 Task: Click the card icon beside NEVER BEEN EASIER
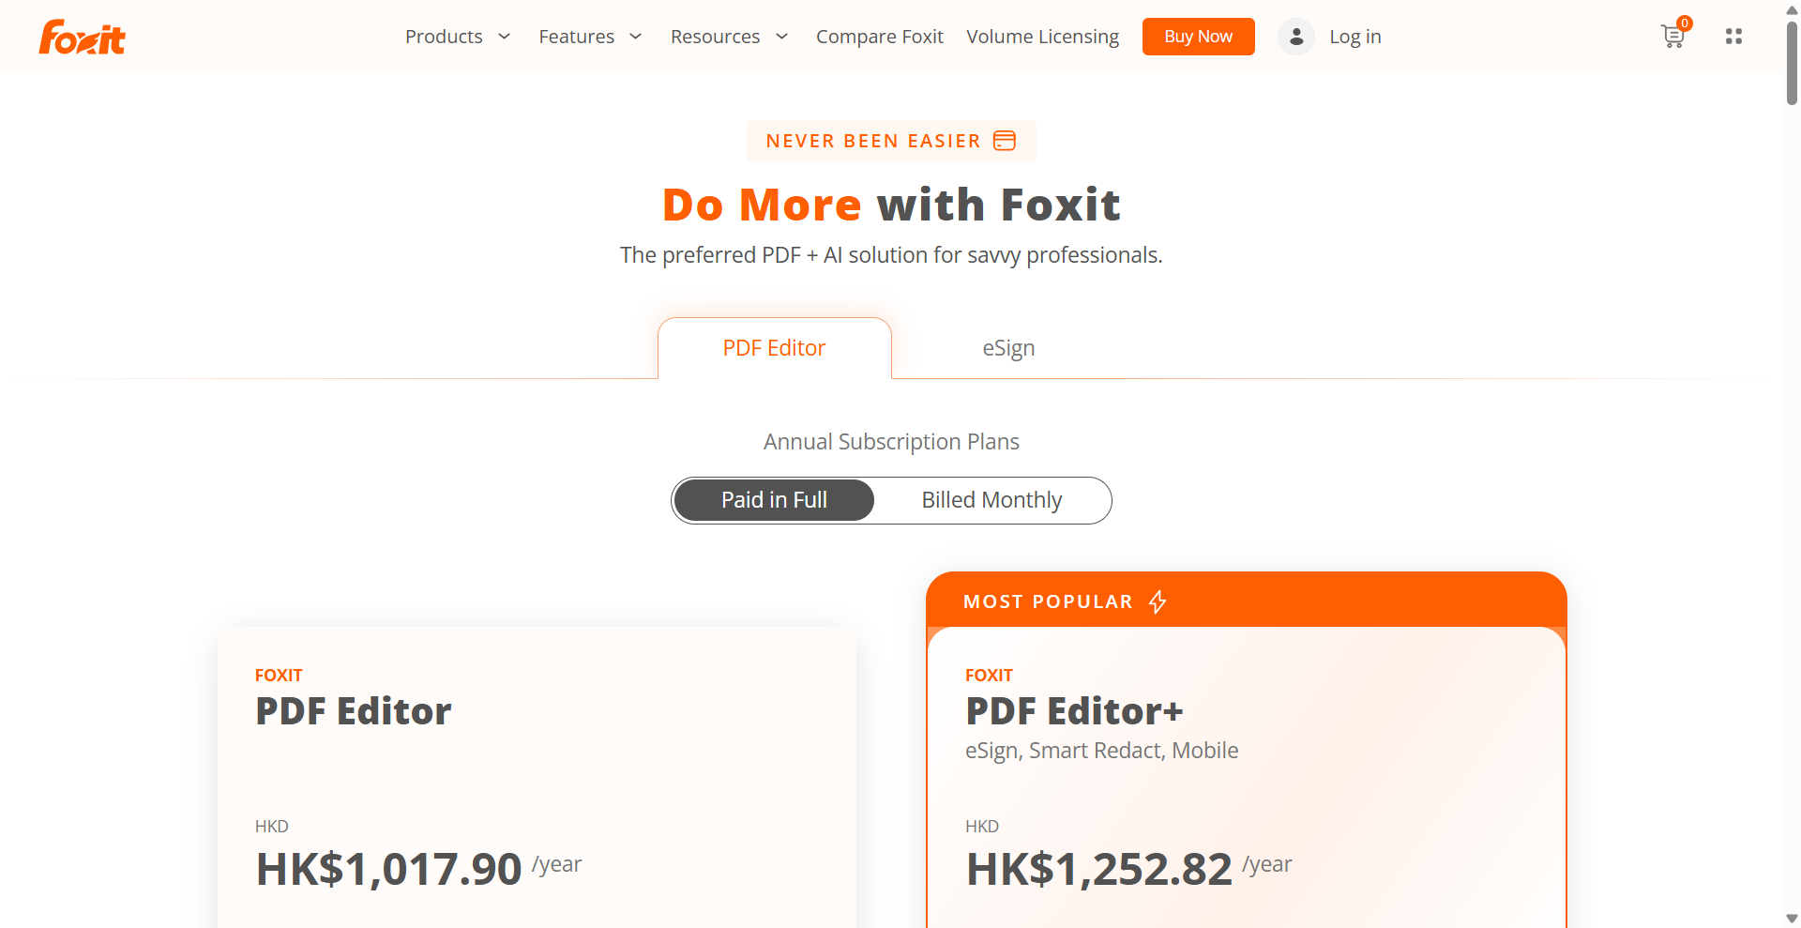coord(1004,141)
